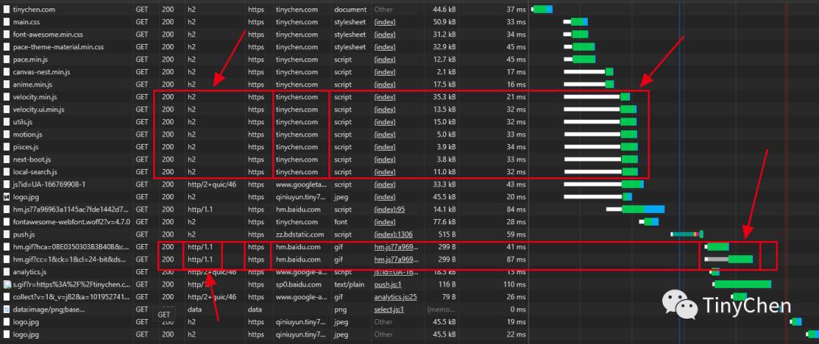This screenshot has height=344, width=819.
Task: Click the 515 B size cell
Action: click(446, 234)
